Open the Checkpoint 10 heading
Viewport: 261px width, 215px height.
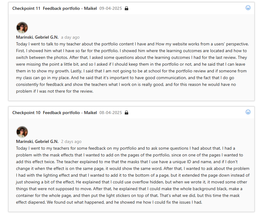[26, 113]
